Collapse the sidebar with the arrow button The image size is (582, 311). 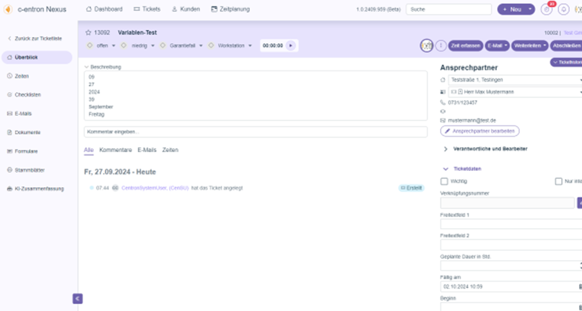[x=77, y=298]
